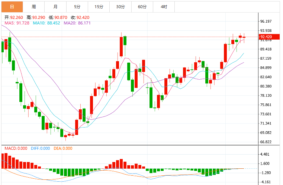The height and width of the screenshot is (185, 283).
Task: Switch to the 4时 interval tab
Action: click(164, 7)
